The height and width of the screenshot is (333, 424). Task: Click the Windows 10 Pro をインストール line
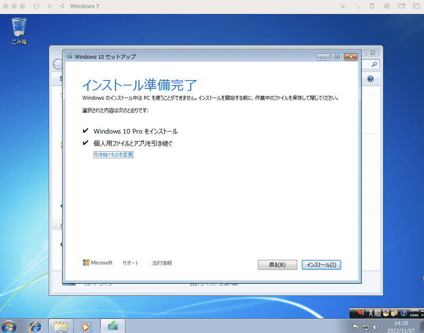pos(136,131)
